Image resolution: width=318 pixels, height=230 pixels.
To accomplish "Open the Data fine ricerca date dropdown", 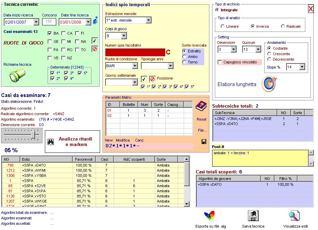I will click(x=88, y=22).
